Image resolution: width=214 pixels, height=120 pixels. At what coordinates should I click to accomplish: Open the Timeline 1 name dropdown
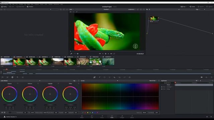(107, 9)
